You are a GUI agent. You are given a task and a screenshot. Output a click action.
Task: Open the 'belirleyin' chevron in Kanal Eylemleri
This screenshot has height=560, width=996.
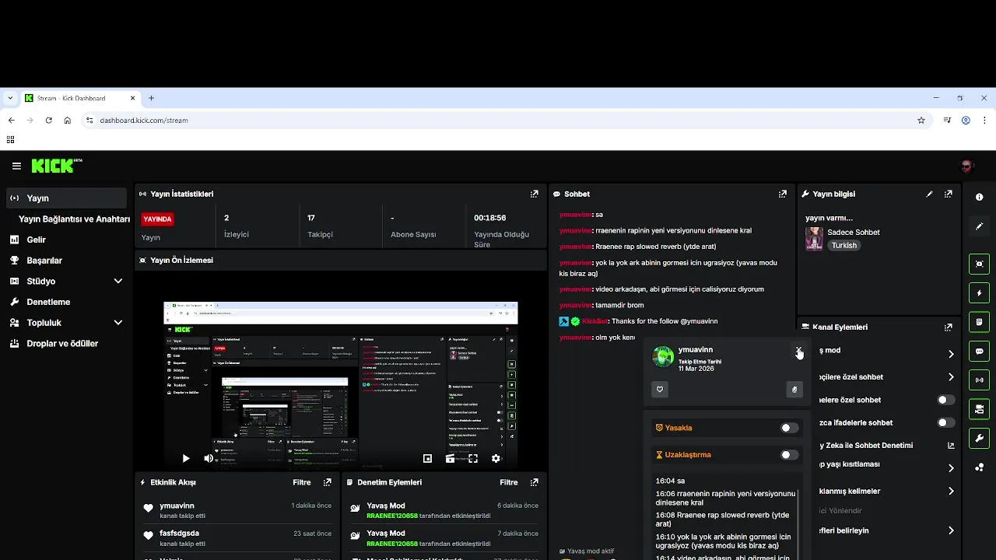951,530
